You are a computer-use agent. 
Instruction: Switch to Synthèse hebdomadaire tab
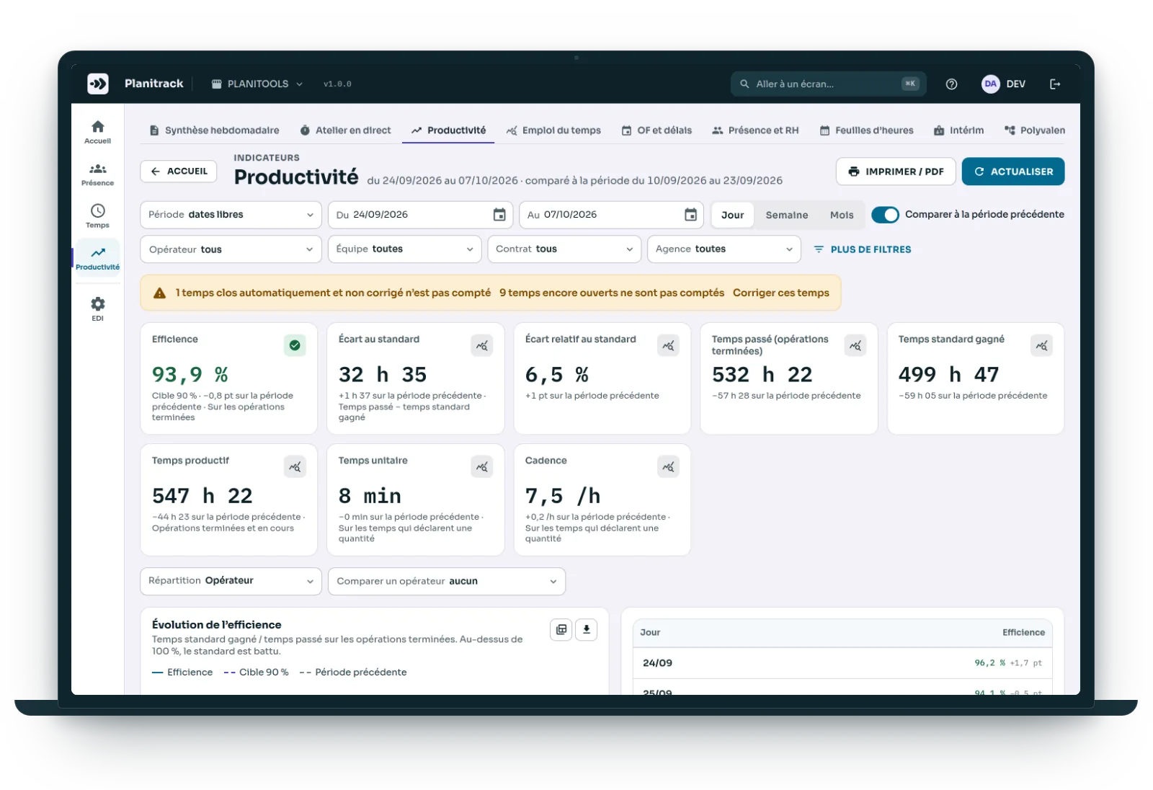[215, 130]
